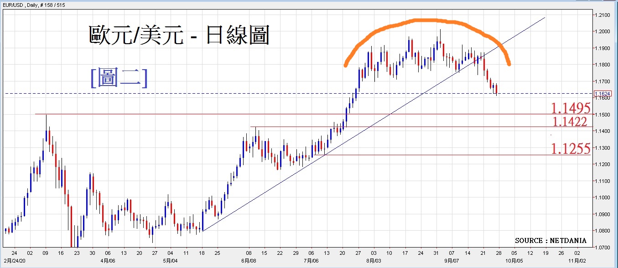Select the 9月/07 date axis label
This screenshot has width=618, height=268.
tap(452, 261)
